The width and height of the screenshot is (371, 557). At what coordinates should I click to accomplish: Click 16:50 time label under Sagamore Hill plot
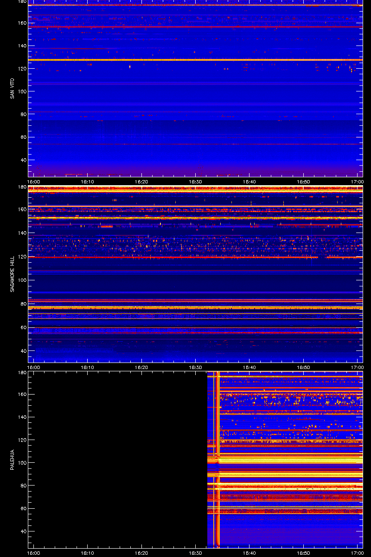pyautogui.click(x=303, y=368)
